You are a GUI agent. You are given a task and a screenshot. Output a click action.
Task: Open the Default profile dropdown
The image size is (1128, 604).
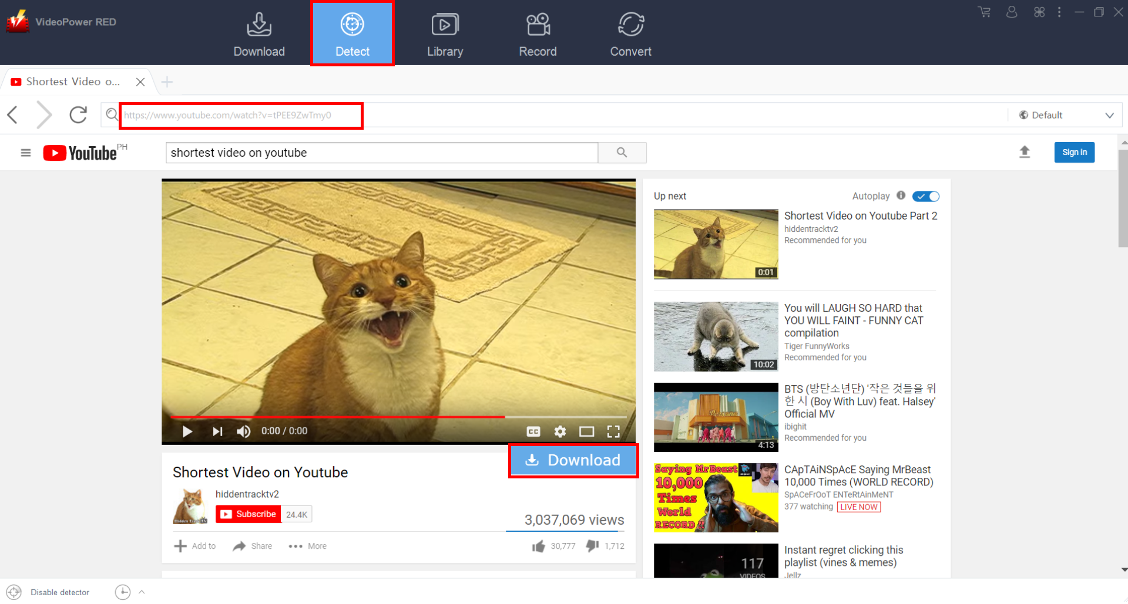[x=1065, y=114]
